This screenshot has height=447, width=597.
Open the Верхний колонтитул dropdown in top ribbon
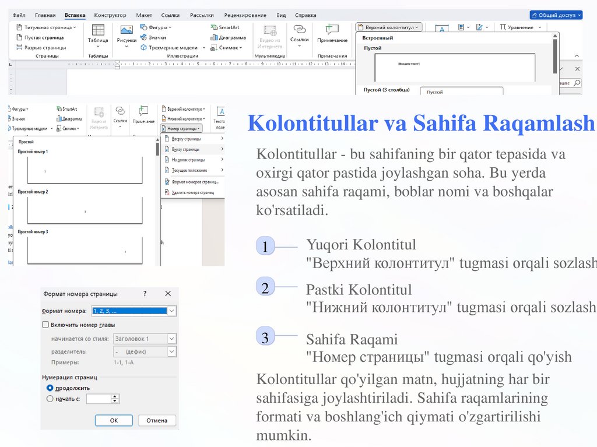click(x=389, y=27)
